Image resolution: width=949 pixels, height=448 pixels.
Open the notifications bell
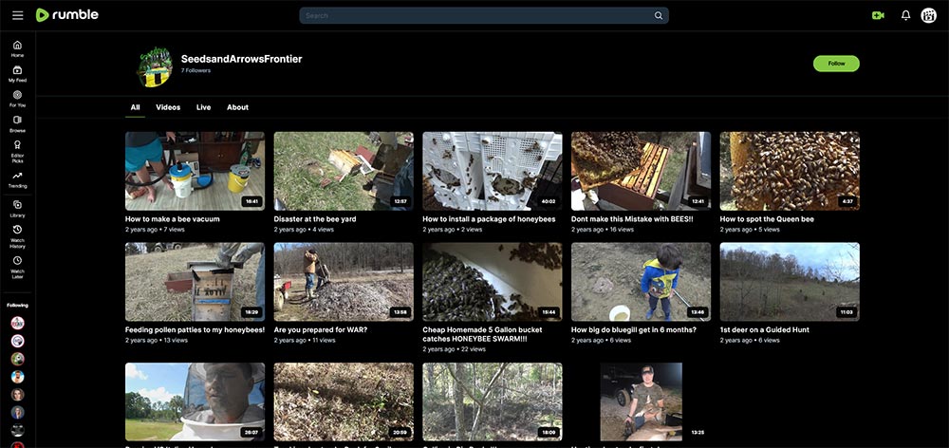(x=905, y=16)
